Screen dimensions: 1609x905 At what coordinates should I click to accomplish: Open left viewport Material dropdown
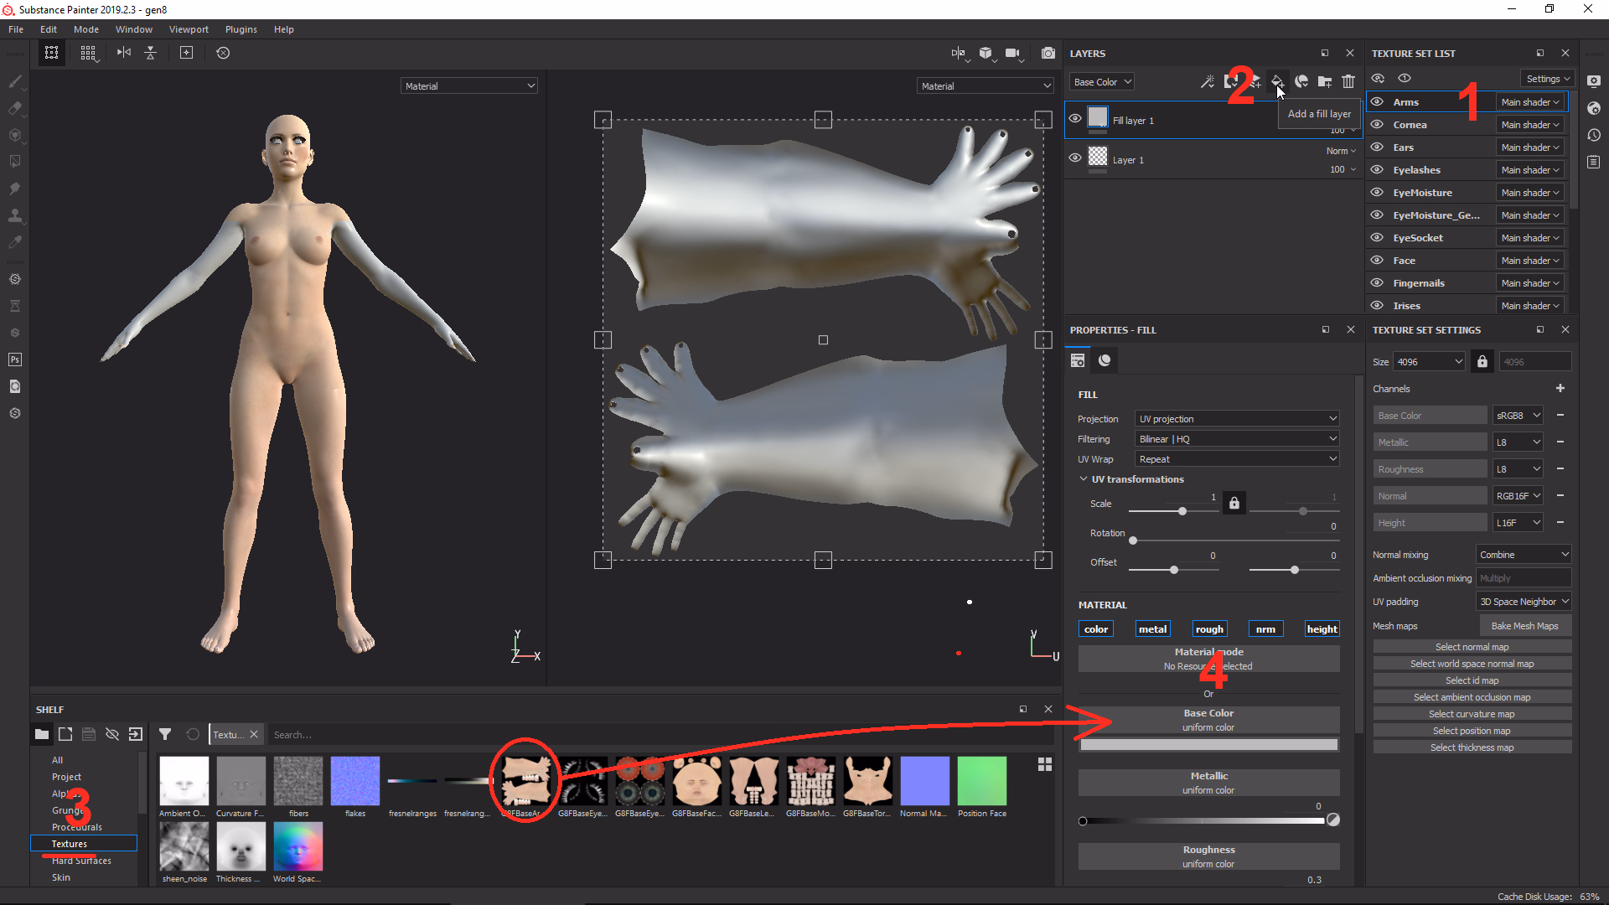point(469,85)
